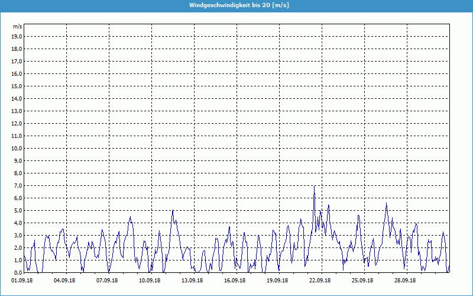Select the 5,0 value on the y-axis

point(17,210)
